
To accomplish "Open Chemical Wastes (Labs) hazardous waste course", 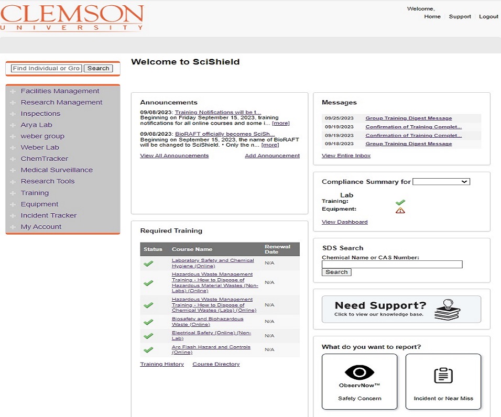I will click(x=214, y=305).
